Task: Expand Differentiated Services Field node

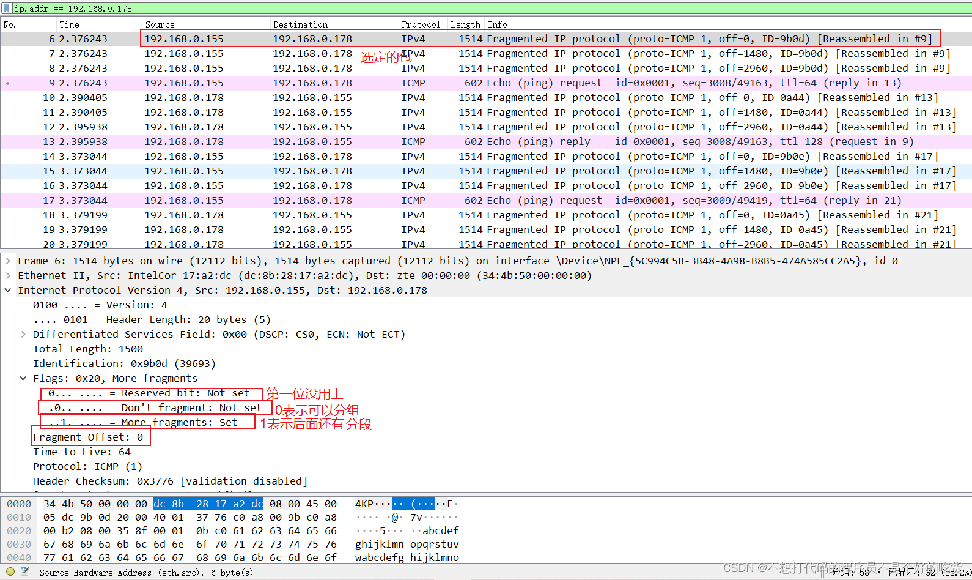Action: [23, 334]
